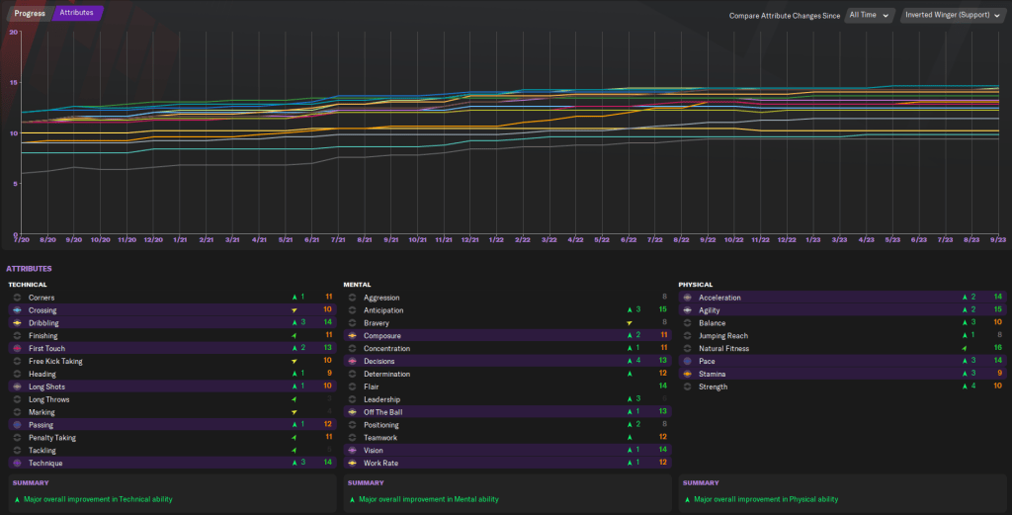Enable the Finishing attribute on graph
The image size is (1012, 515).
pyautogui.click(x=17, y=336)
